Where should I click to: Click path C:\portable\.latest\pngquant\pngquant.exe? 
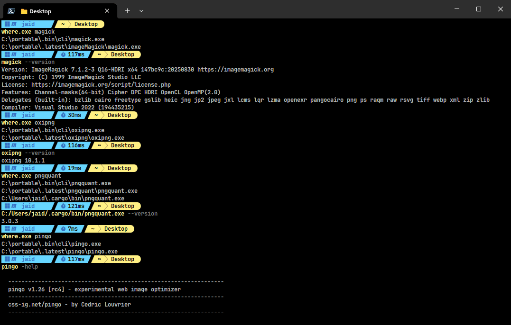point(69,191)
